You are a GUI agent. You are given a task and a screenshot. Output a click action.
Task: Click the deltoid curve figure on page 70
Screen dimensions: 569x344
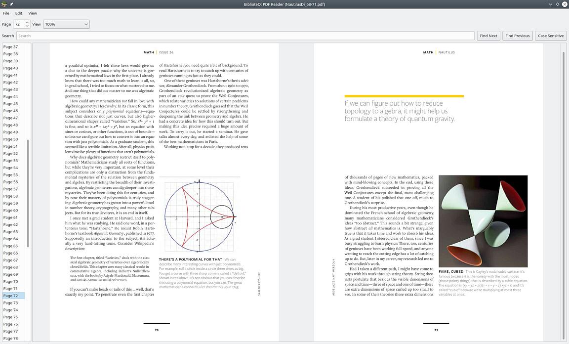coord(199,215)
